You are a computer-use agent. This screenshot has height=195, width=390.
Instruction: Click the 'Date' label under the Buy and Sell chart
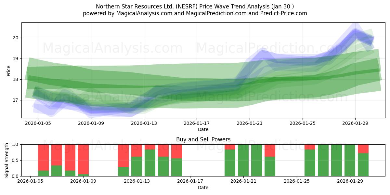point(203,188)
